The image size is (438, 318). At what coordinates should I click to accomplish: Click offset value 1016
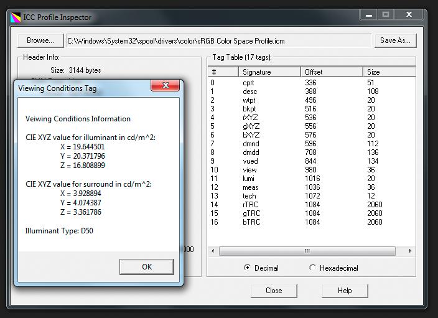(x=312, y=179)
